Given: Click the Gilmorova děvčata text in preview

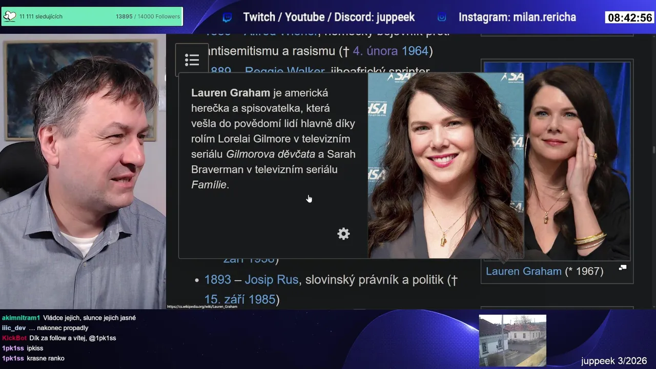Looking at the screenshot, I should [x=271, y=154].
